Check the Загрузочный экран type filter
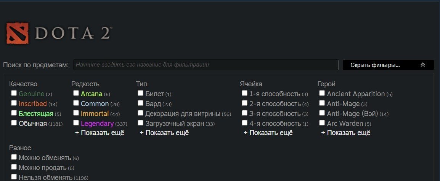This screenshot has height=181, width=440. (x=141, y=122)
